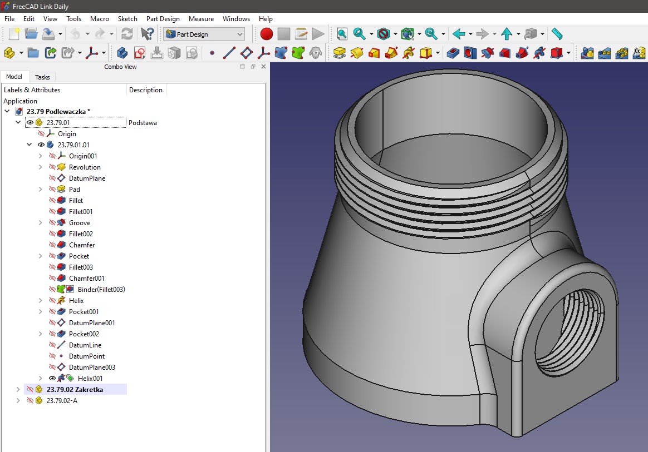
Task: Click the What's This help icon
Action: coord(147,34)
